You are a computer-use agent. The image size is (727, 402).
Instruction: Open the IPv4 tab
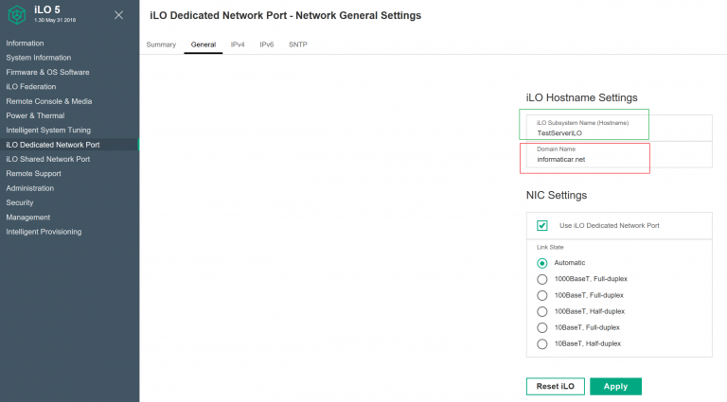coord(238,44)
